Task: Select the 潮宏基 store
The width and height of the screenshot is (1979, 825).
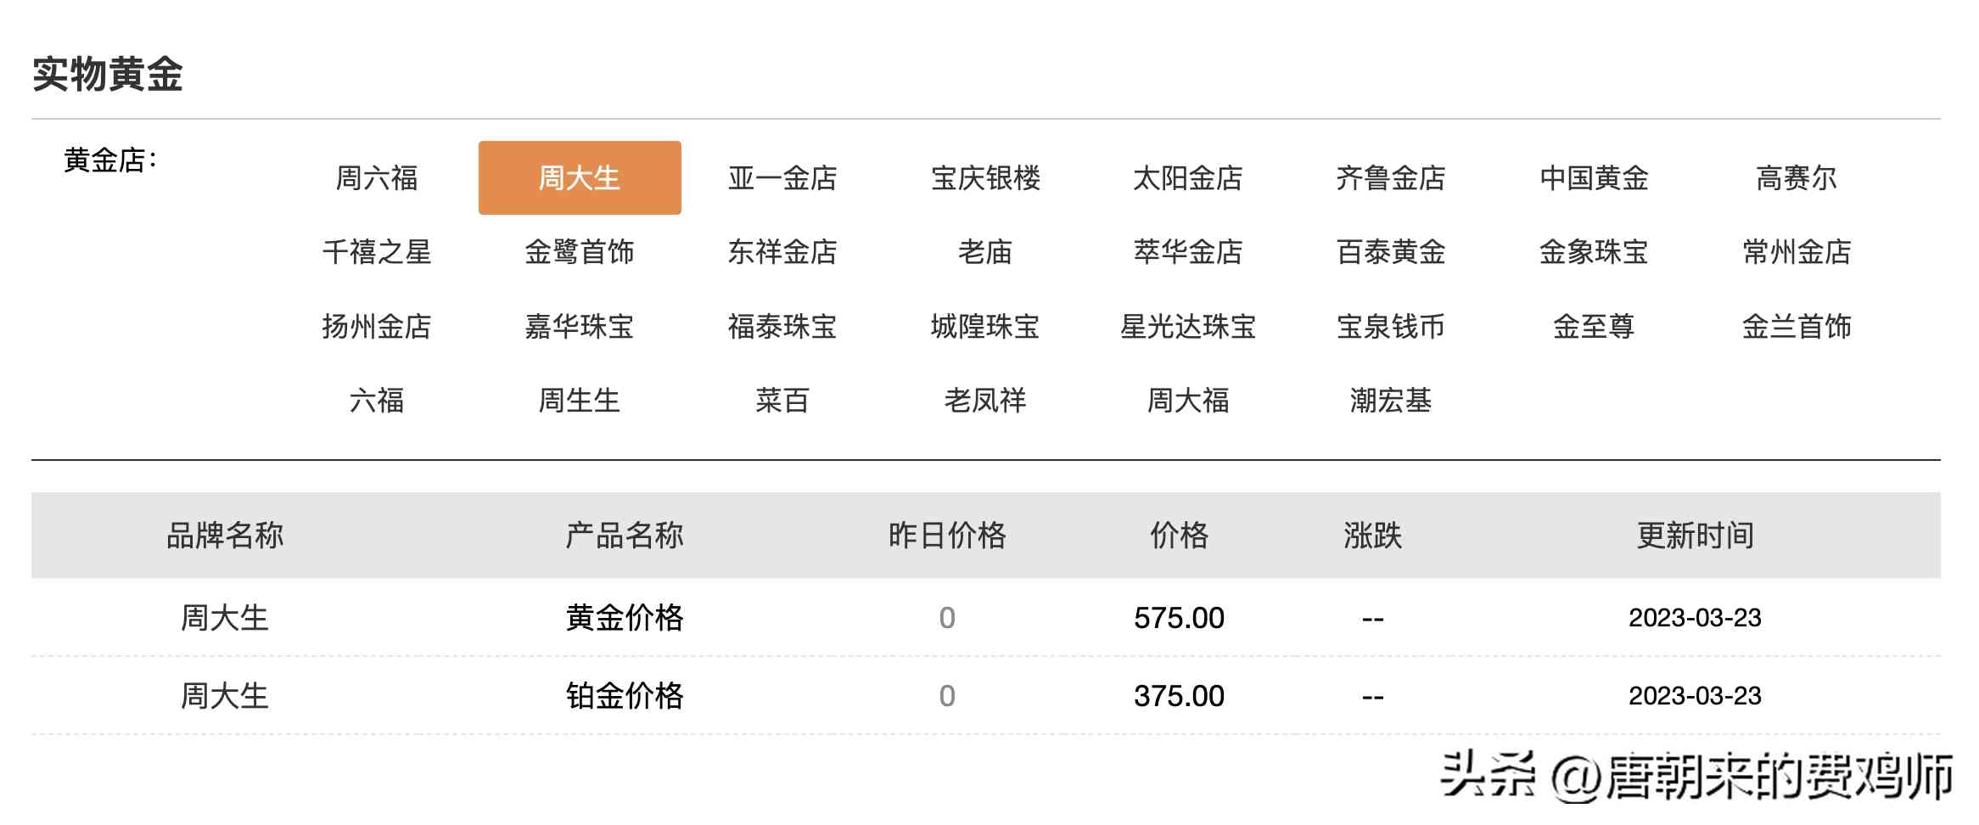Action: (1391, 401)
